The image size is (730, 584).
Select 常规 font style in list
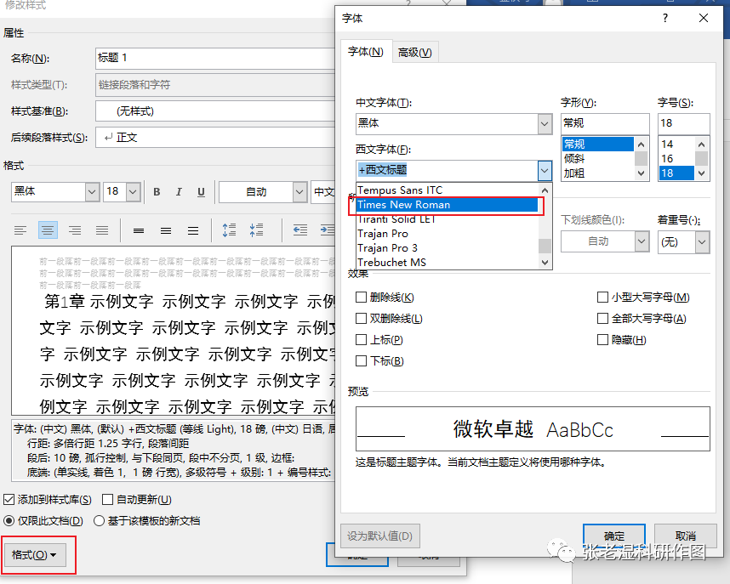tap(598, 145)
